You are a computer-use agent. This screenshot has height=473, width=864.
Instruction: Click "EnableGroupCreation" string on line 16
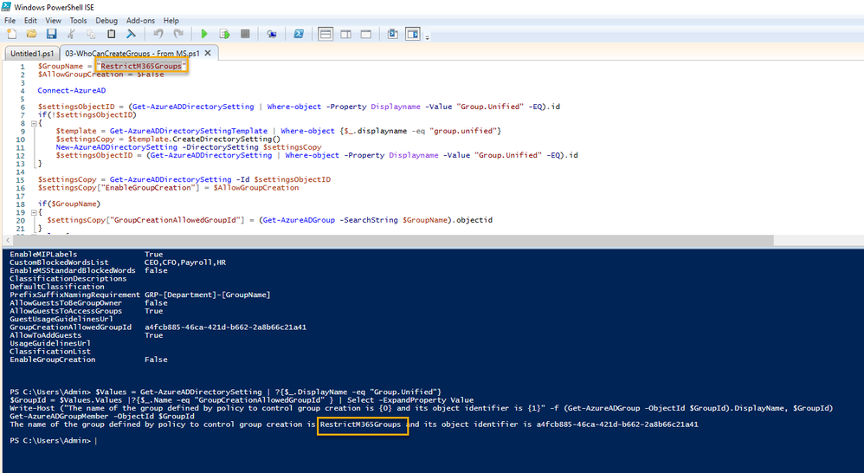[148, 187]
